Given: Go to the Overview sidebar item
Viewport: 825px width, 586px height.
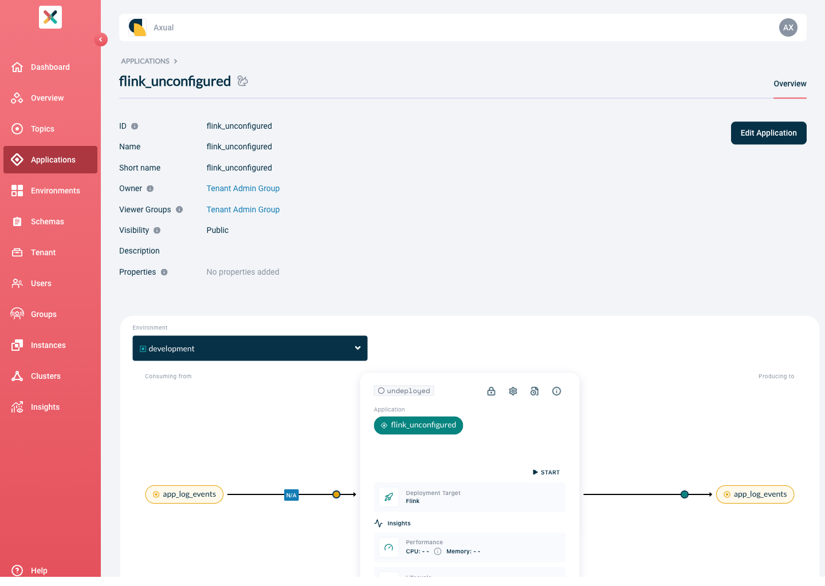Looking at the screenshot, I should click(x=50, y=98).
